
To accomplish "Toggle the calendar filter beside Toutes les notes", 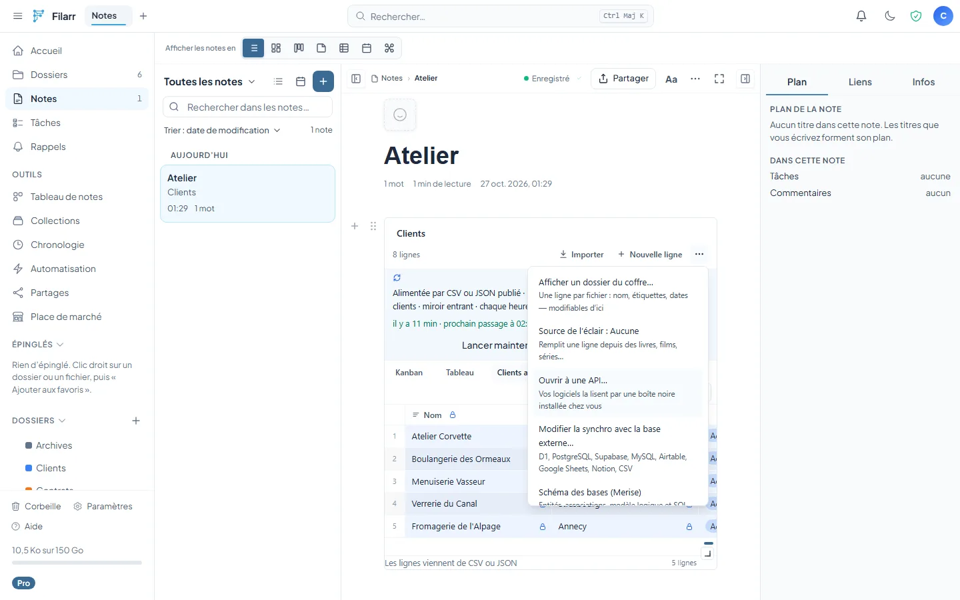I will point(301,81).
